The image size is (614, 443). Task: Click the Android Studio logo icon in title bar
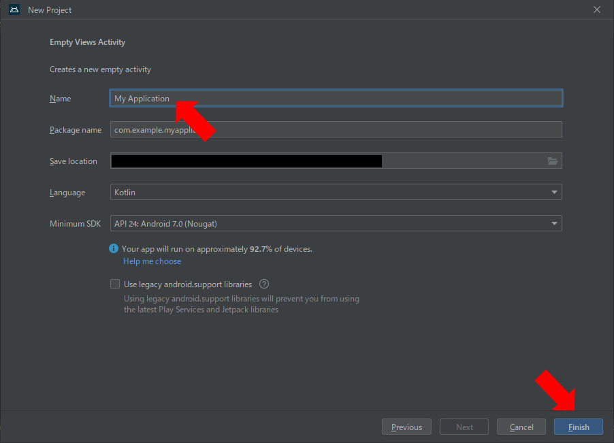14,10
